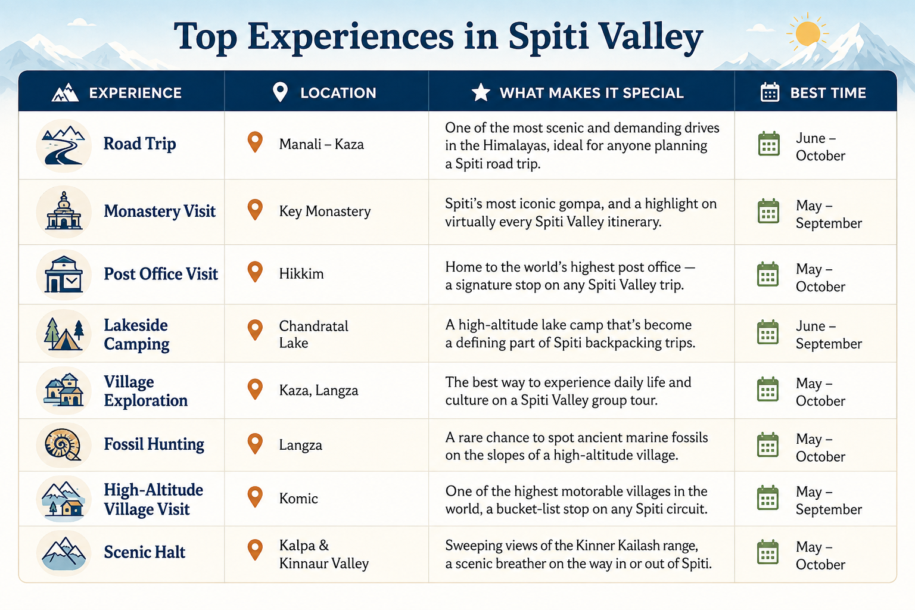915x610 pixels.
Task: Click the Key Monastery location text
Action: tap(325, 211)
